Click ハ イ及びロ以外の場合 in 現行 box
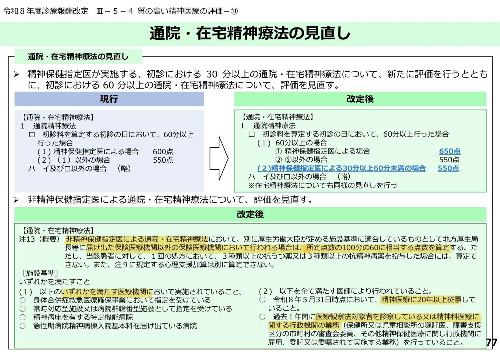This screenshot has width=500, height=352. point(79,169)
